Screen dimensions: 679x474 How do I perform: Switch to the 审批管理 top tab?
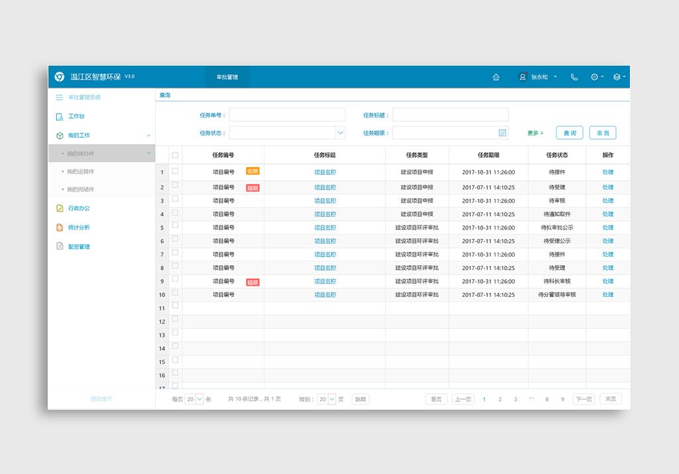(227, 77)
